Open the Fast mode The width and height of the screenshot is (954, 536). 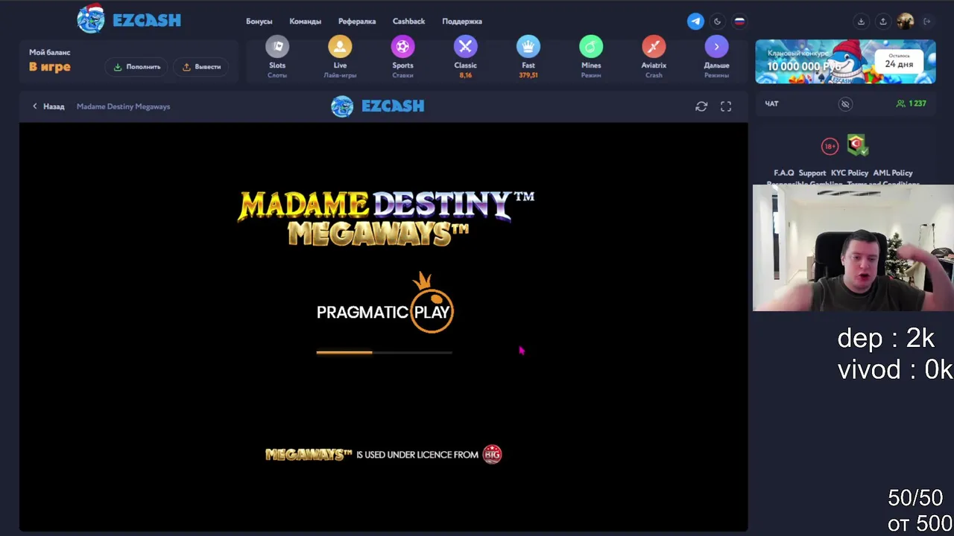528,57
